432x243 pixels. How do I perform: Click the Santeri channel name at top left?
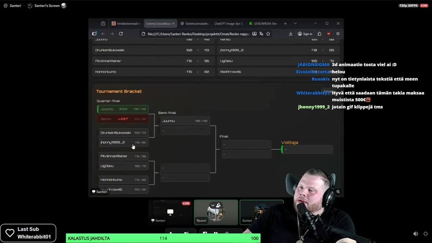(x=16, y=6)
